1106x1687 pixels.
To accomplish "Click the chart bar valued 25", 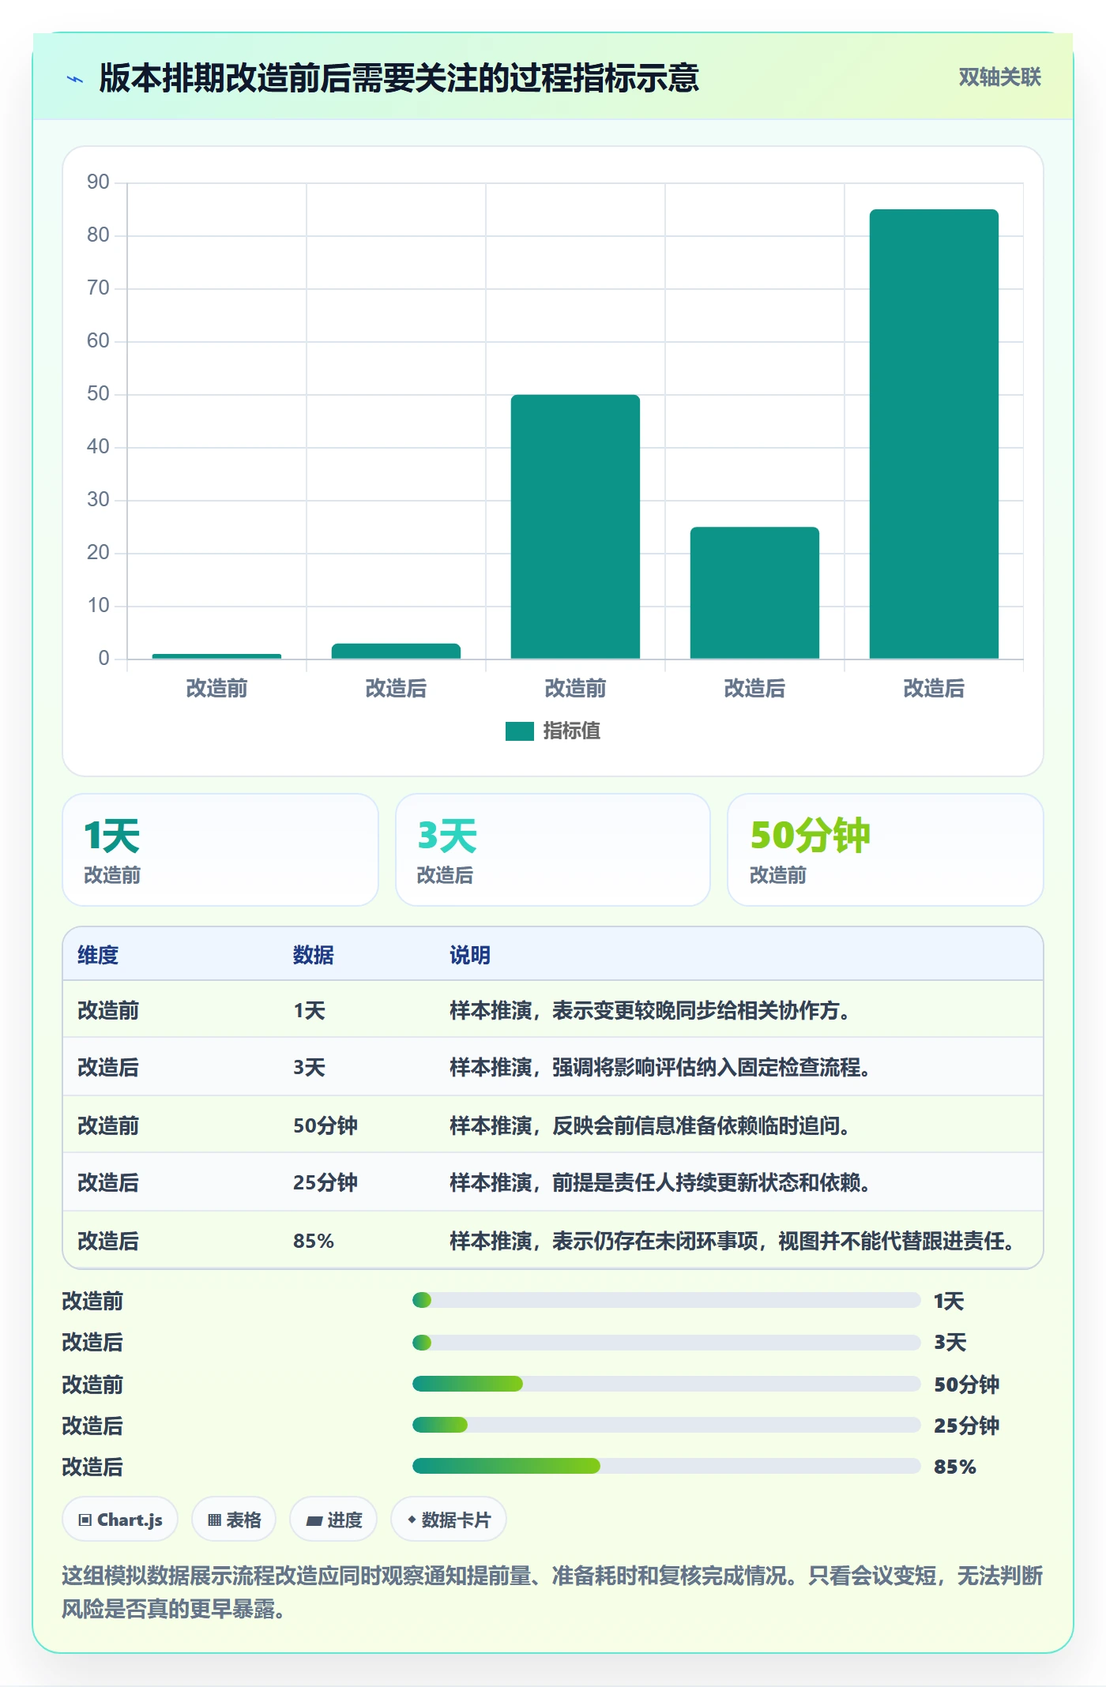I will [x=754, y=592].
